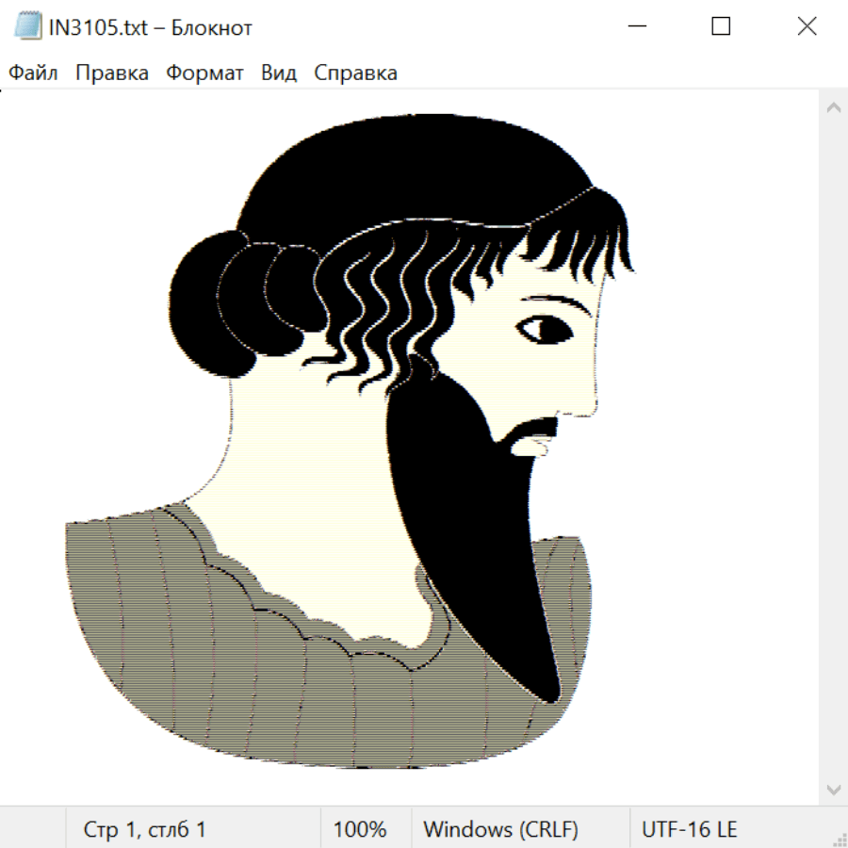Click the Notepad icon in the title bar
This screenshot has width=848, height=848.
coord(28,27)
